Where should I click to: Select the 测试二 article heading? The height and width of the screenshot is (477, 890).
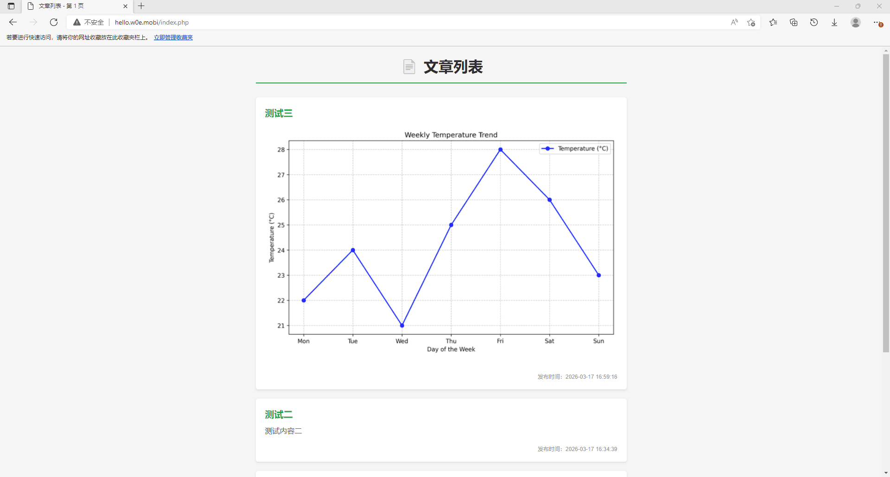278,414
